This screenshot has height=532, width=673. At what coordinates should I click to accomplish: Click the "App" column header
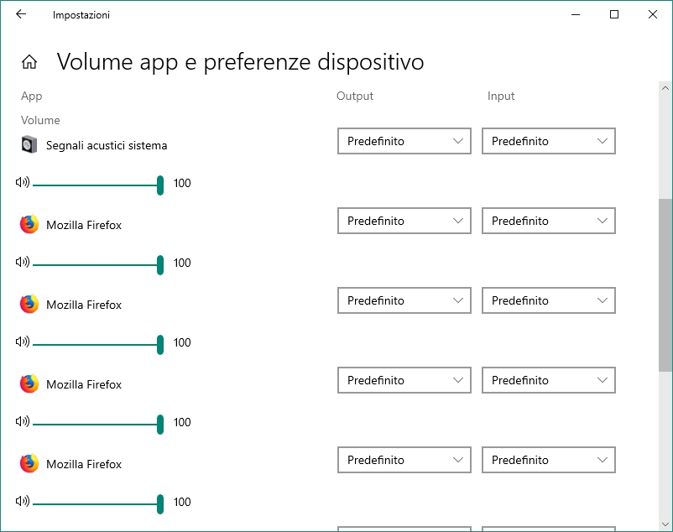pyautogui.click(x=32, y=96)
